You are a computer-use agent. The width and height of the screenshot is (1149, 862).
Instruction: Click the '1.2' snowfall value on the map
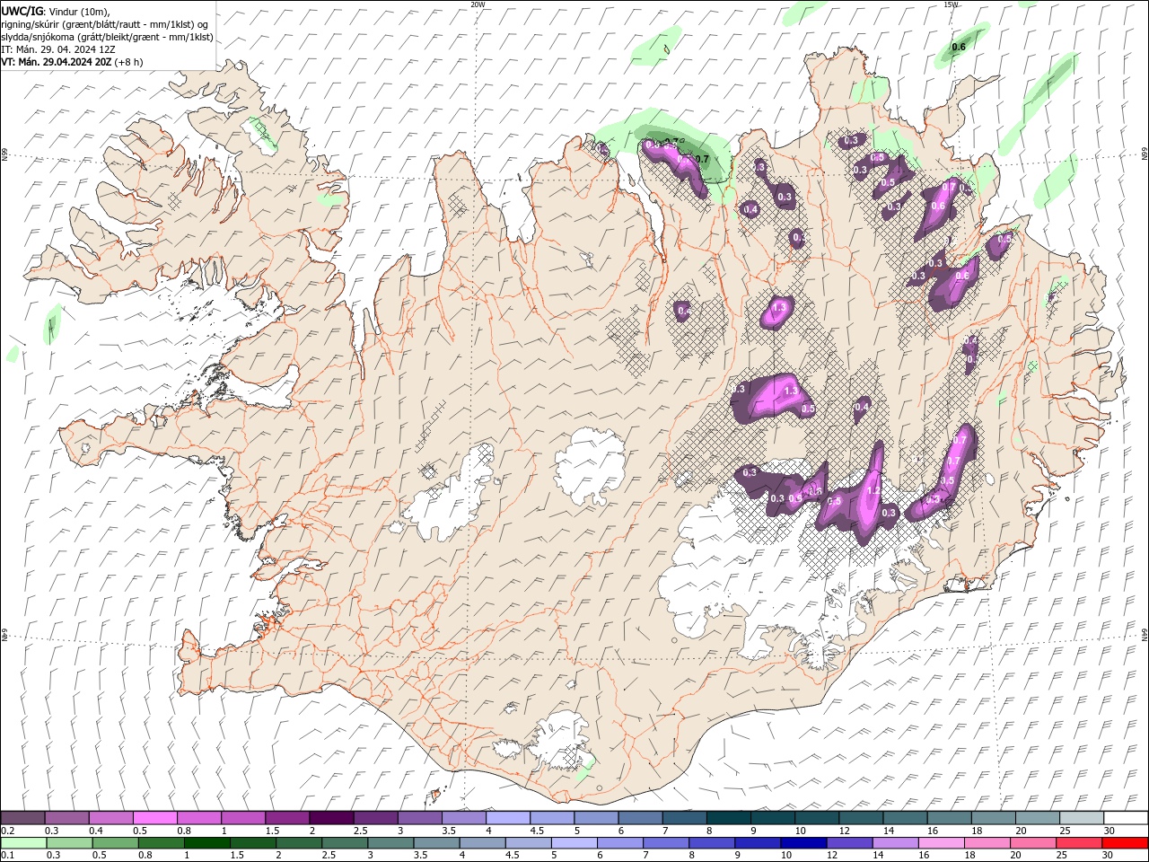874,490
